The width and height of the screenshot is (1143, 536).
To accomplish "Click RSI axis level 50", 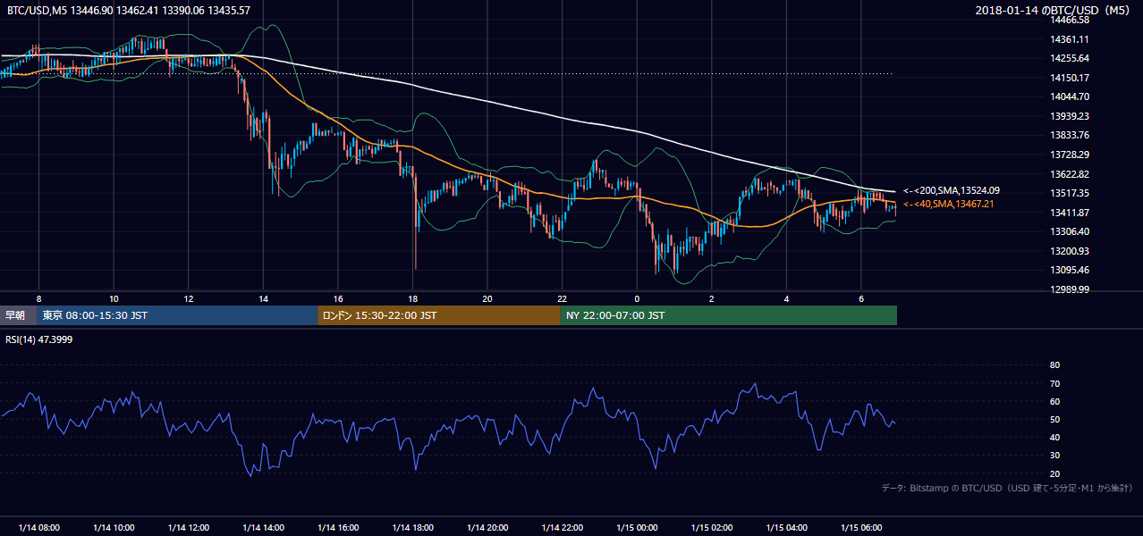I will pos(1054,419).
